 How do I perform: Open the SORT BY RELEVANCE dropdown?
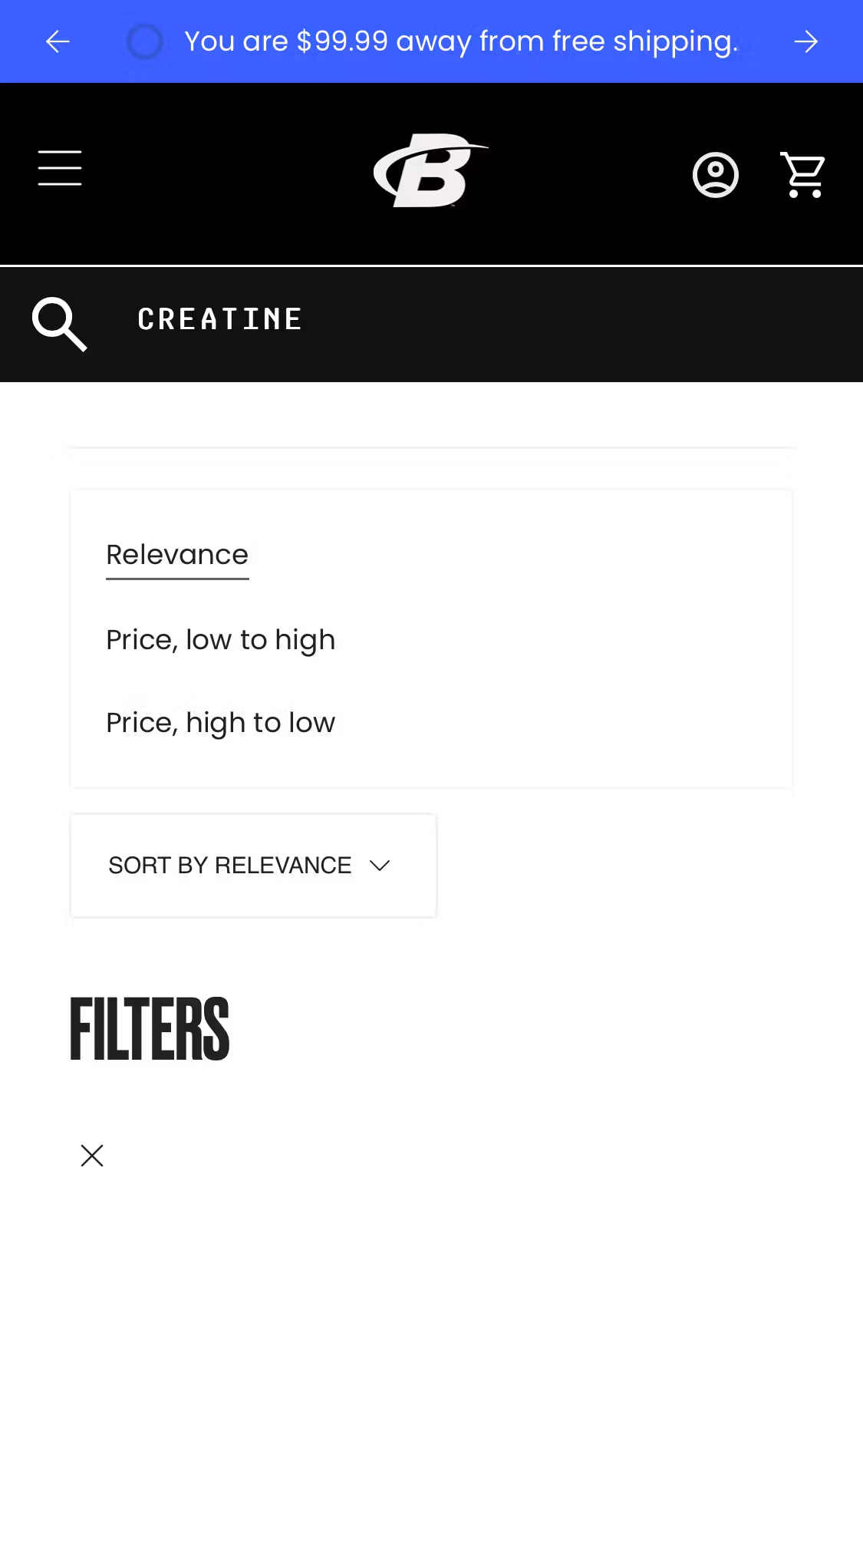pos(253,865)
